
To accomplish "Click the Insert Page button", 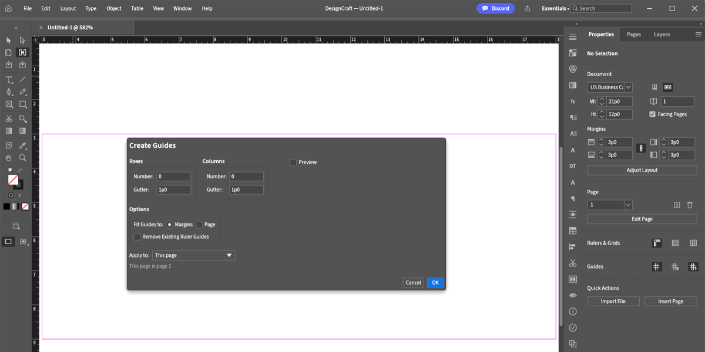I will click(670, 301).
